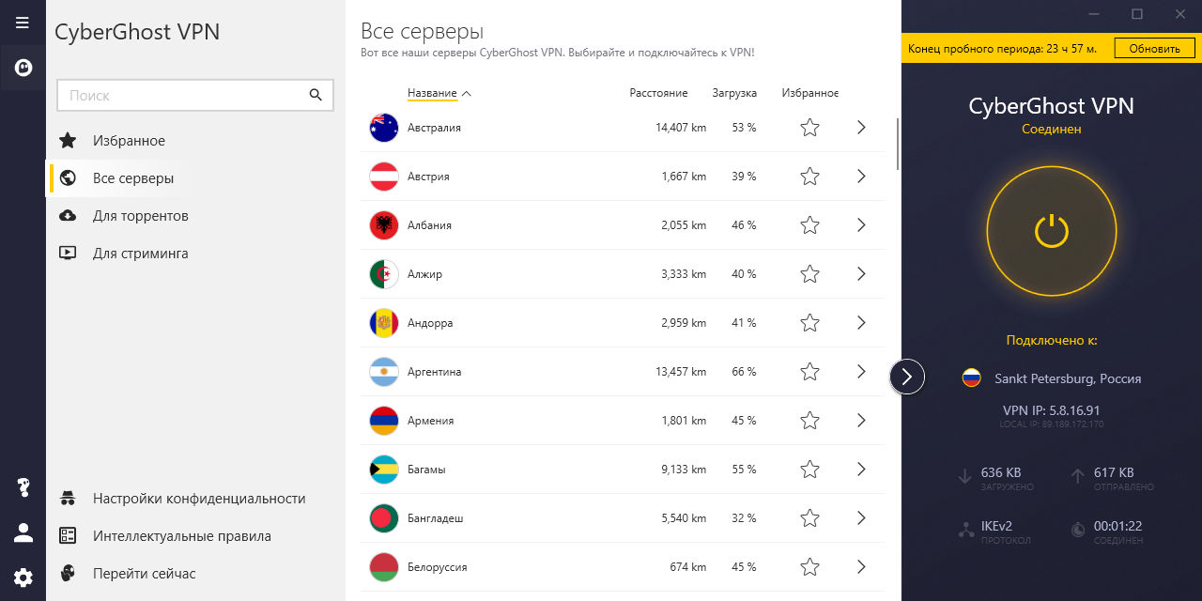Toggle the favorite star for Австрия

[x=809, y=177]
